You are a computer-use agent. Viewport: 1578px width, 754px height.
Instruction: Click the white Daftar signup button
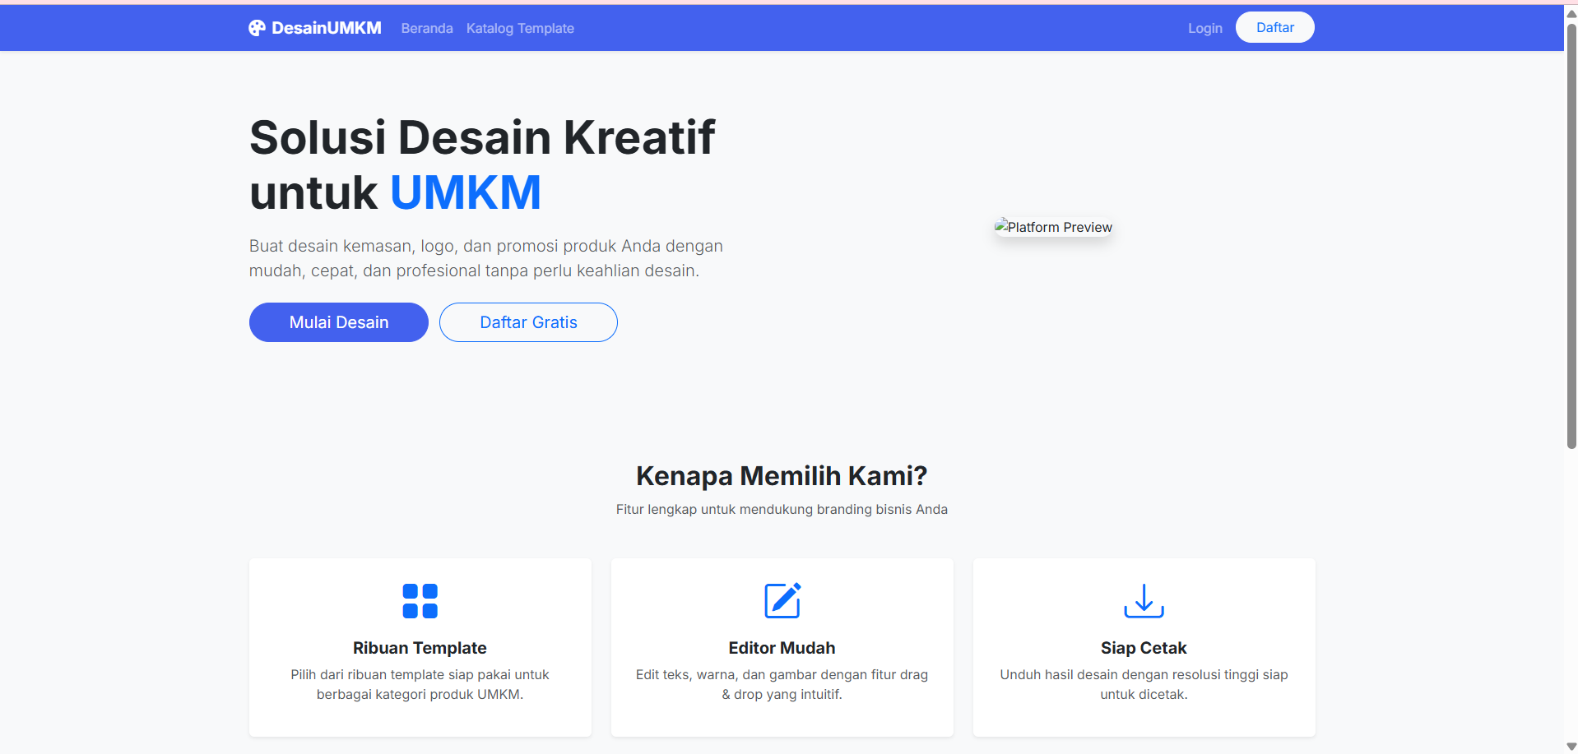(1274, 26)
